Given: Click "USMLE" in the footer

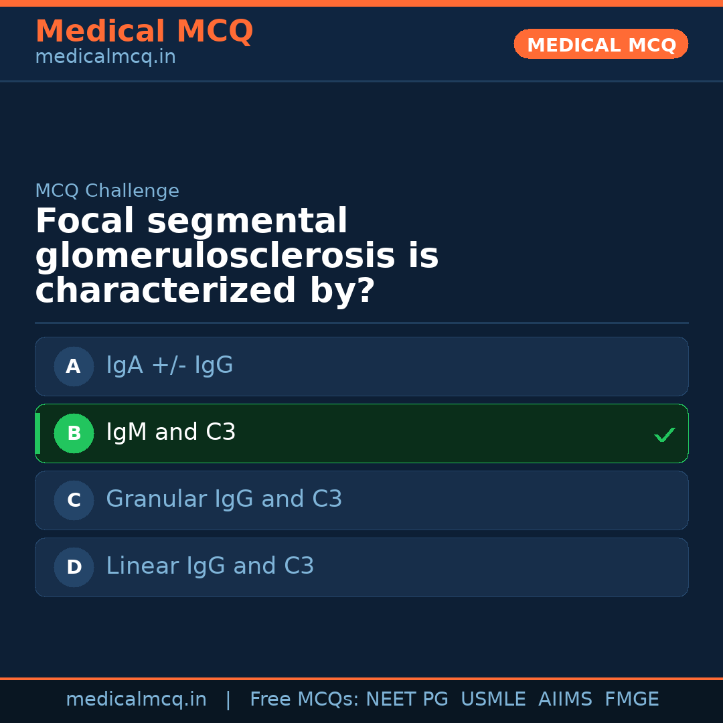Looking at the screenshot, I should coord(493,700).
